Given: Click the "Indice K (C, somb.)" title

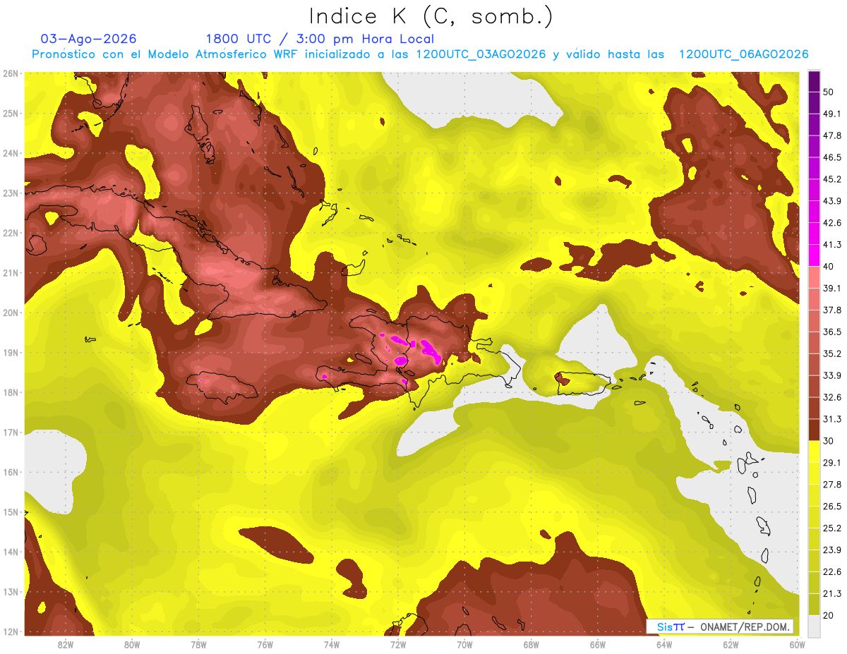Looking at the screenshot, I should (x=431, y=16).
